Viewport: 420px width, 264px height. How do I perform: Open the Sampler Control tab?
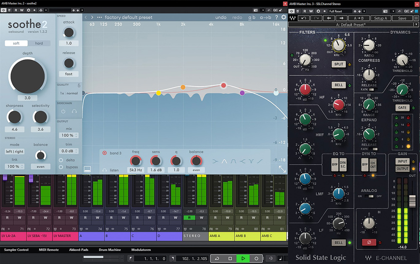point(16,250)
